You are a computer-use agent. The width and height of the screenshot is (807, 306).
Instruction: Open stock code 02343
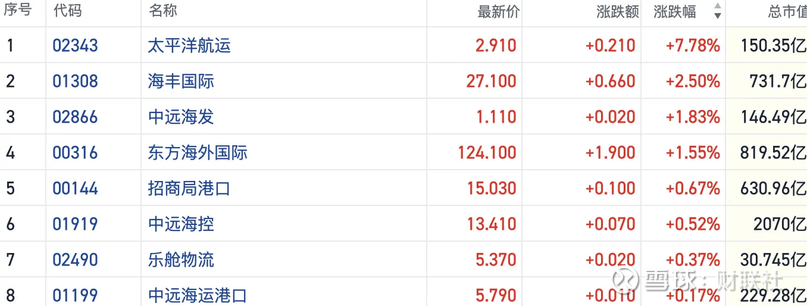[75, 45]
